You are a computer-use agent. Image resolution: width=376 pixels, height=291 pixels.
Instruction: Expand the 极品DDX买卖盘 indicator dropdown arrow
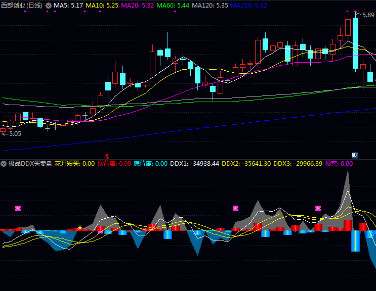click(x=4, y=164)
